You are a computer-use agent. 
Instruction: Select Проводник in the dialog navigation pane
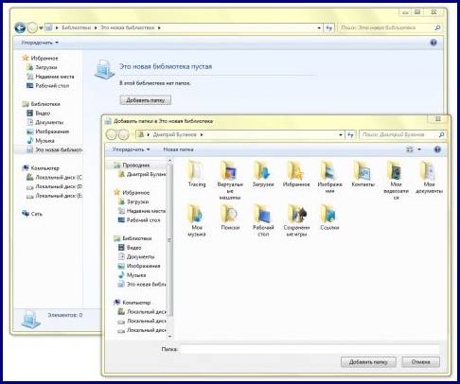click(x=132, y=165)
